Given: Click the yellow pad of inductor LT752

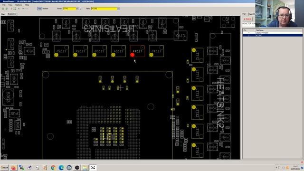Looking at the screenshot, I should click(x=56, y=55).
